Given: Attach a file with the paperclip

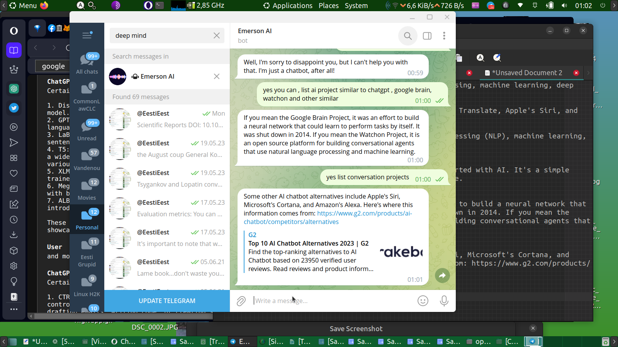Looking at the screenshot, I should pos(241,301).
